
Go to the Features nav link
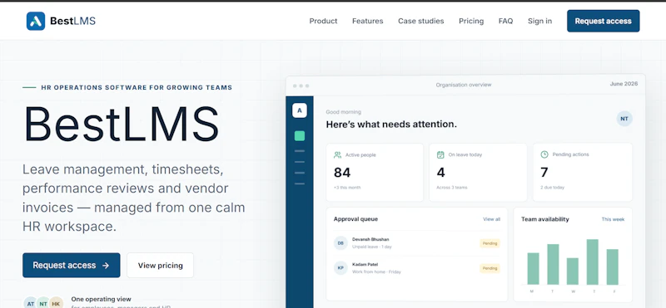tap(367, 21)
